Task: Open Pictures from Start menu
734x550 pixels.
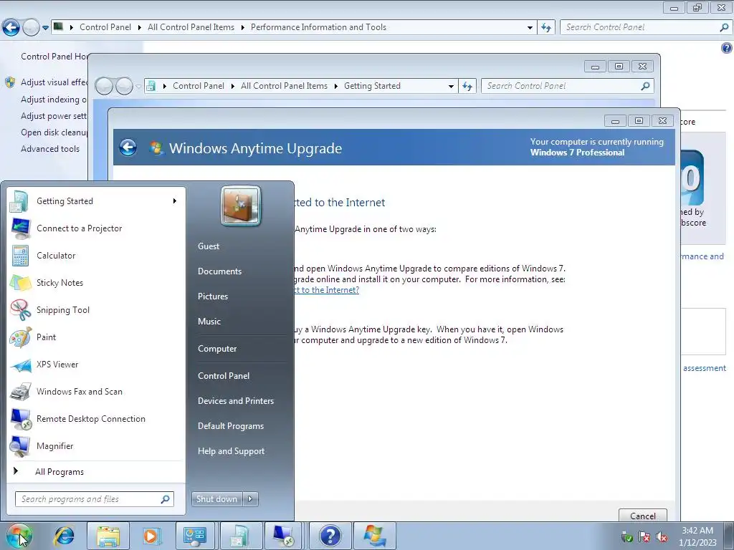Action: click(213, 296)
